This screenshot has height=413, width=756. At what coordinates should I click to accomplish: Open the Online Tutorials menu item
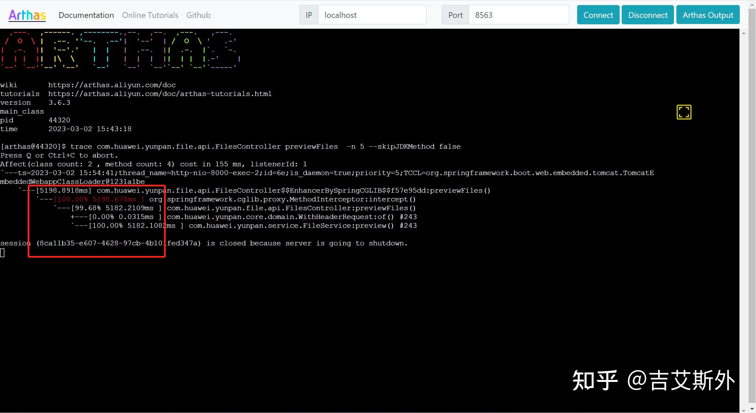[x=150, y=15]
